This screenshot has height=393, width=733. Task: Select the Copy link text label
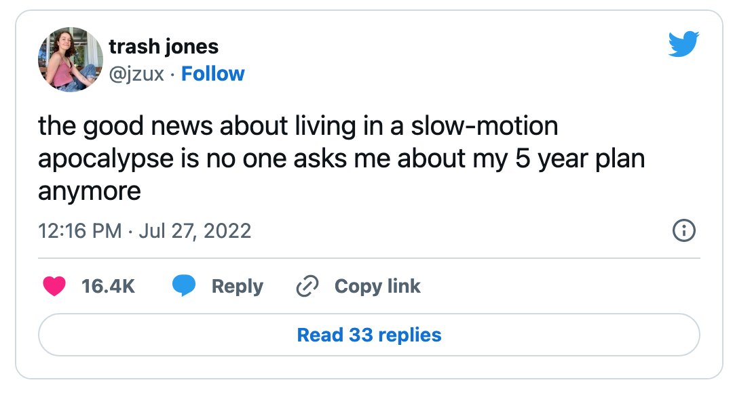pyautogui.click(x=377, y=287)
